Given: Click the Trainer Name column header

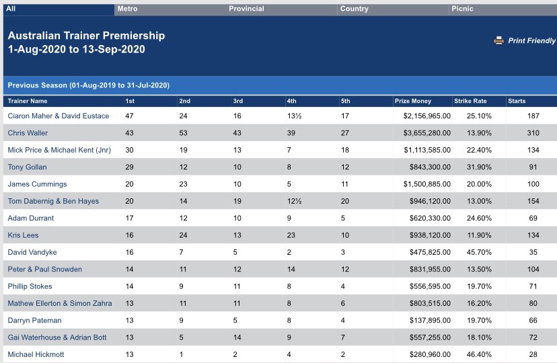Looking at the screenshot, I should pos(28,101).
